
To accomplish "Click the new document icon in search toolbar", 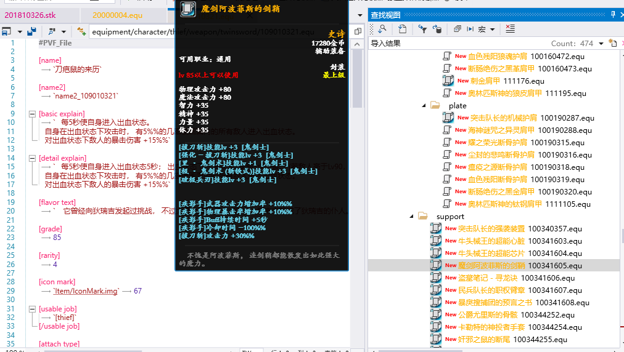I will pyautogui.click(x=402, y=29).
